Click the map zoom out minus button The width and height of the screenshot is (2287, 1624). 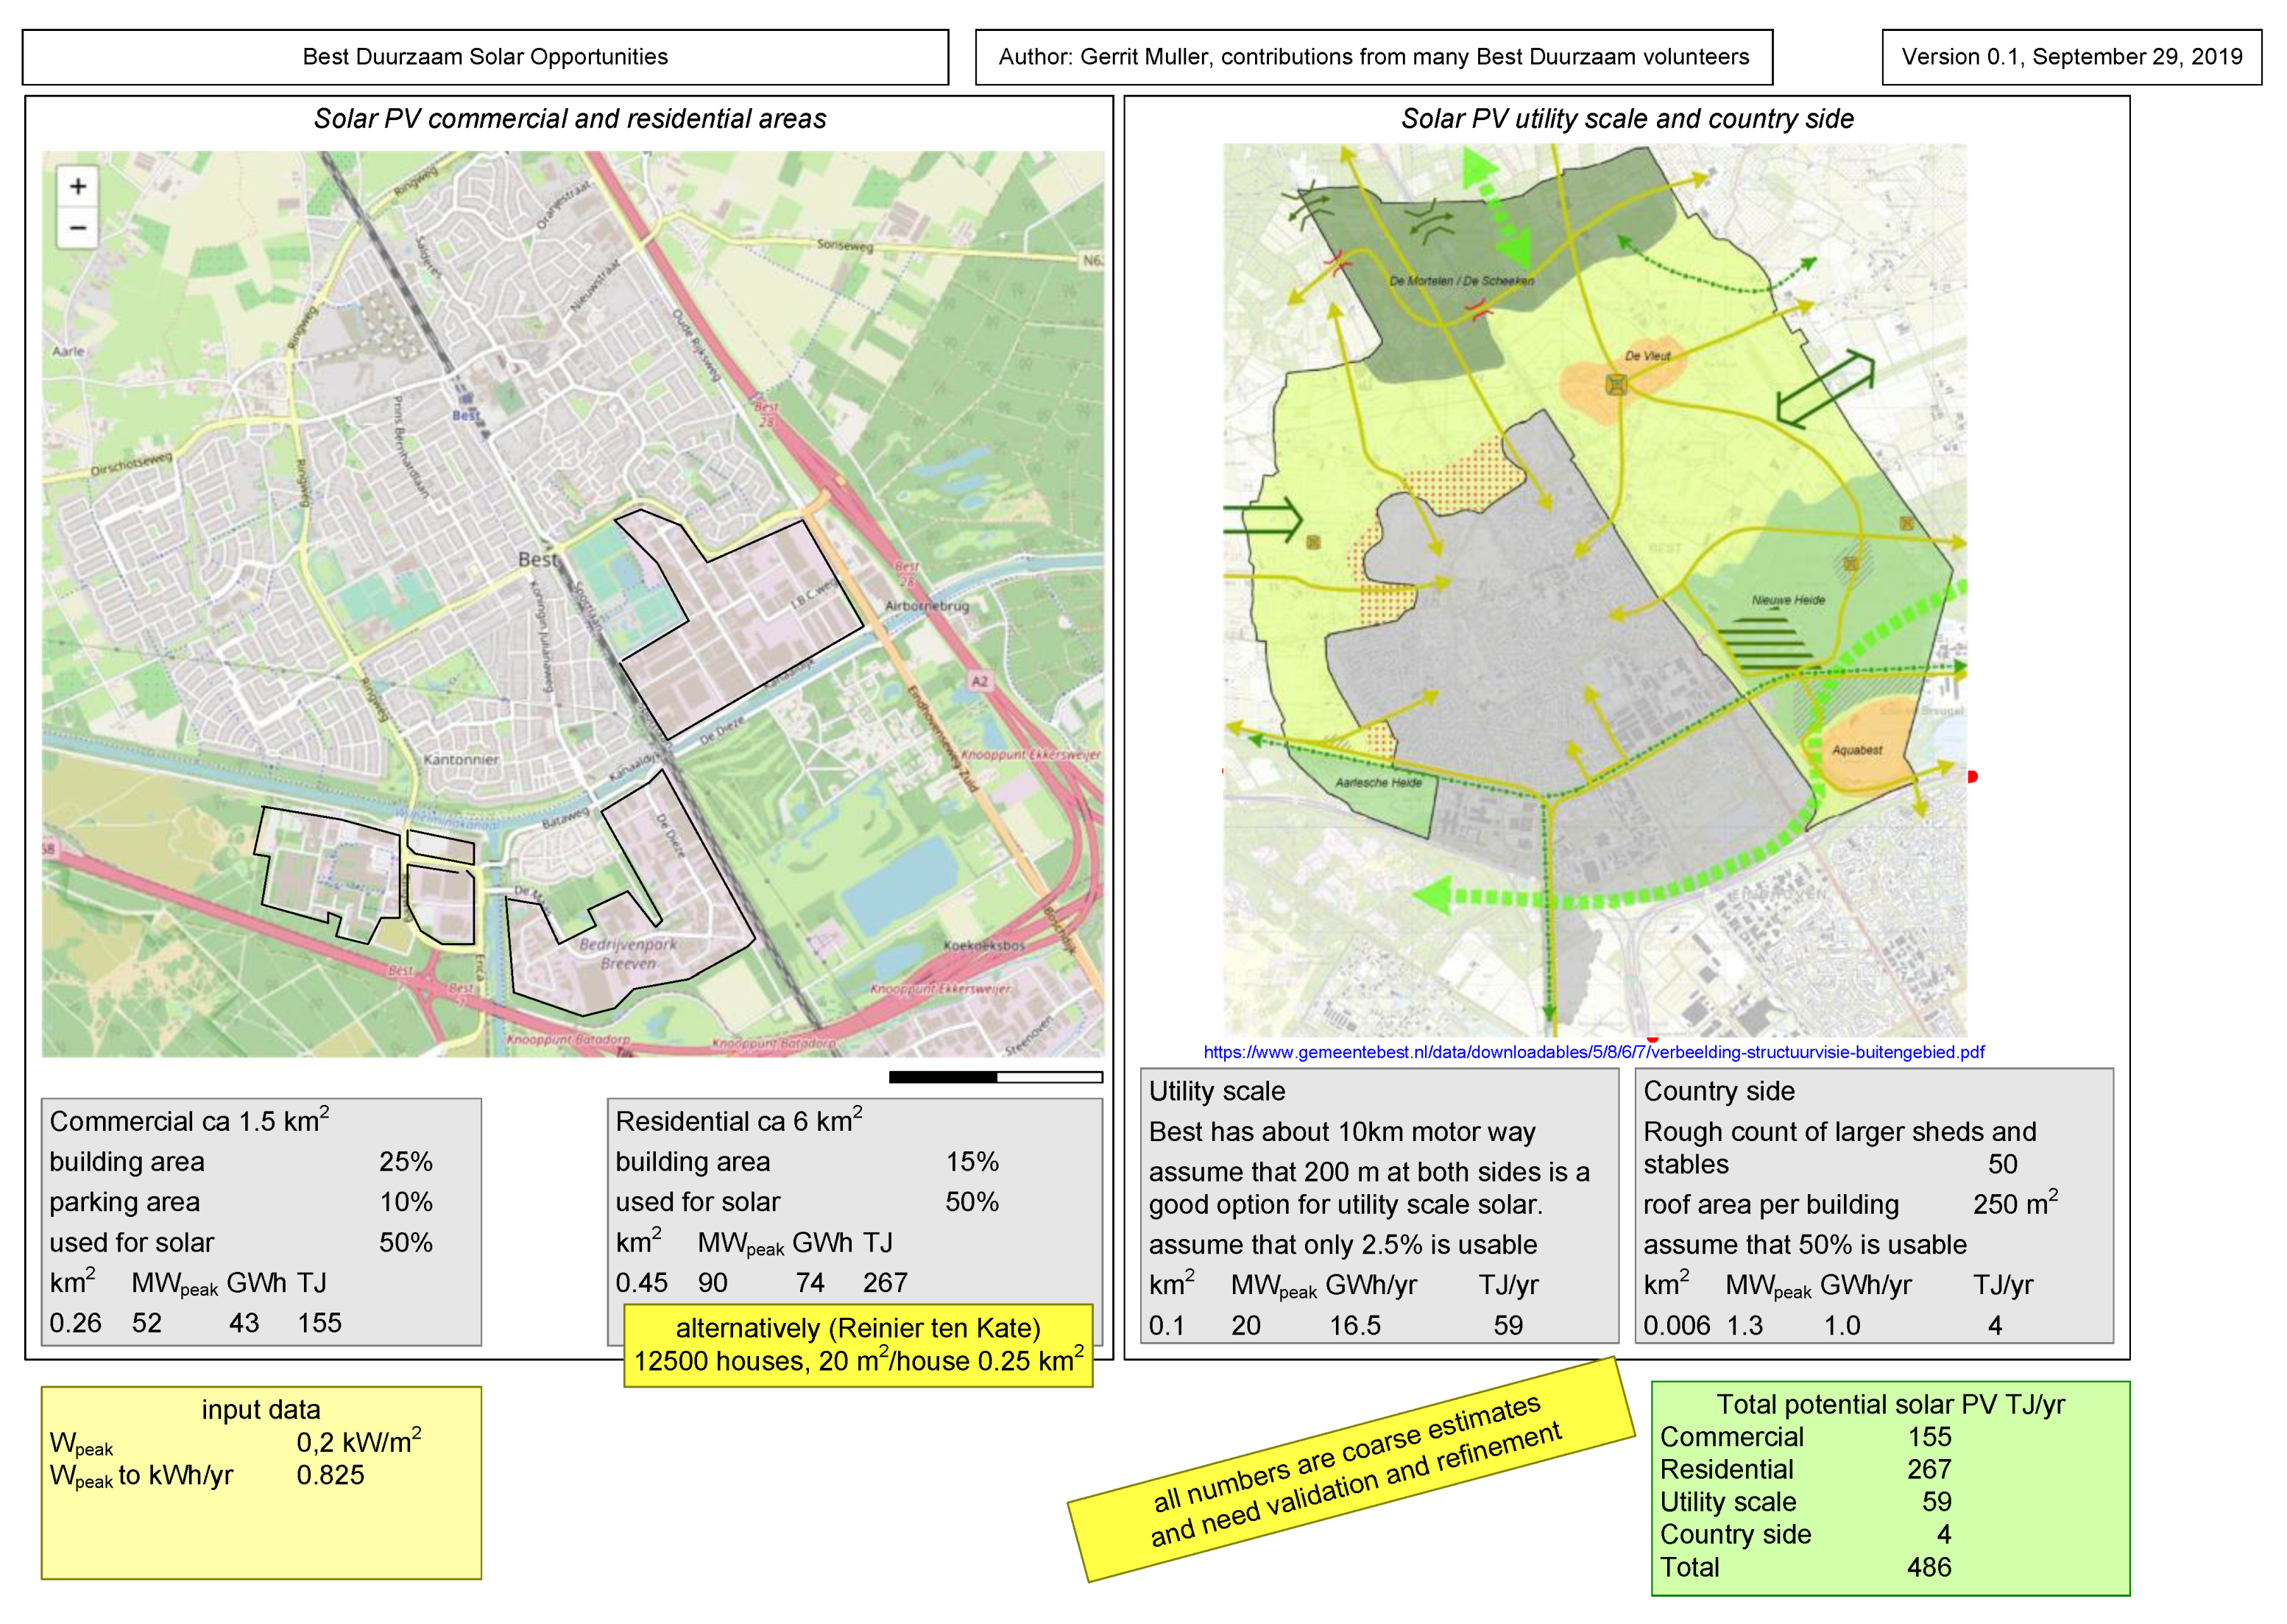pyautogui.click(x=78, y=228)
